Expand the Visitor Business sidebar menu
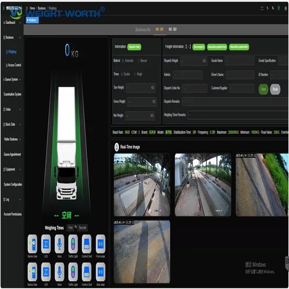 (x=12, y=139)
